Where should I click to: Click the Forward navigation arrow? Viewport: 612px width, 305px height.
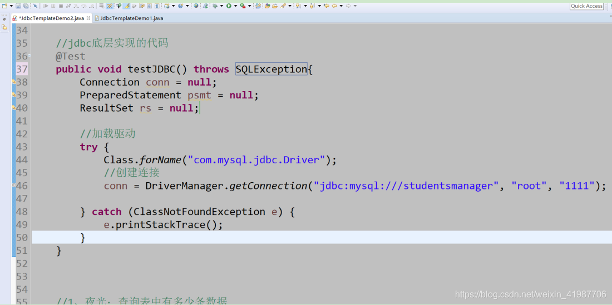coord(348,6)
